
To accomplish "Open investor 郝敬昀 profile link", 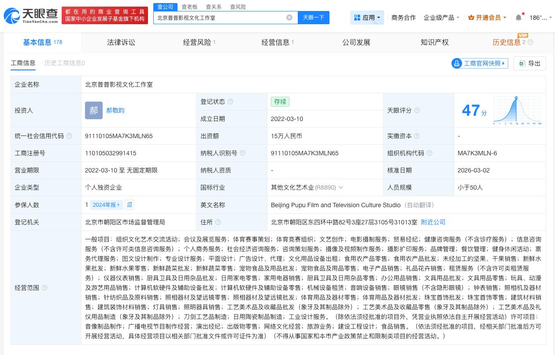I will (115, 110).
